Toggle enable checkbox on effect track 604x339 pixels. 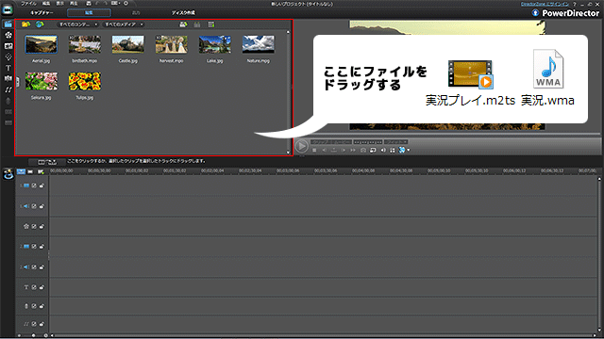pyautogui.click(x=34, y=226)
